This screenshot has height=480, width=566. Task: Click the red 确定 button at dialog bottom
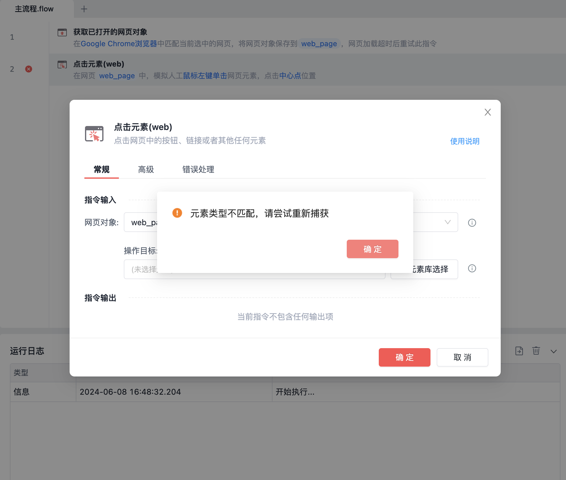tap(405, 357)
